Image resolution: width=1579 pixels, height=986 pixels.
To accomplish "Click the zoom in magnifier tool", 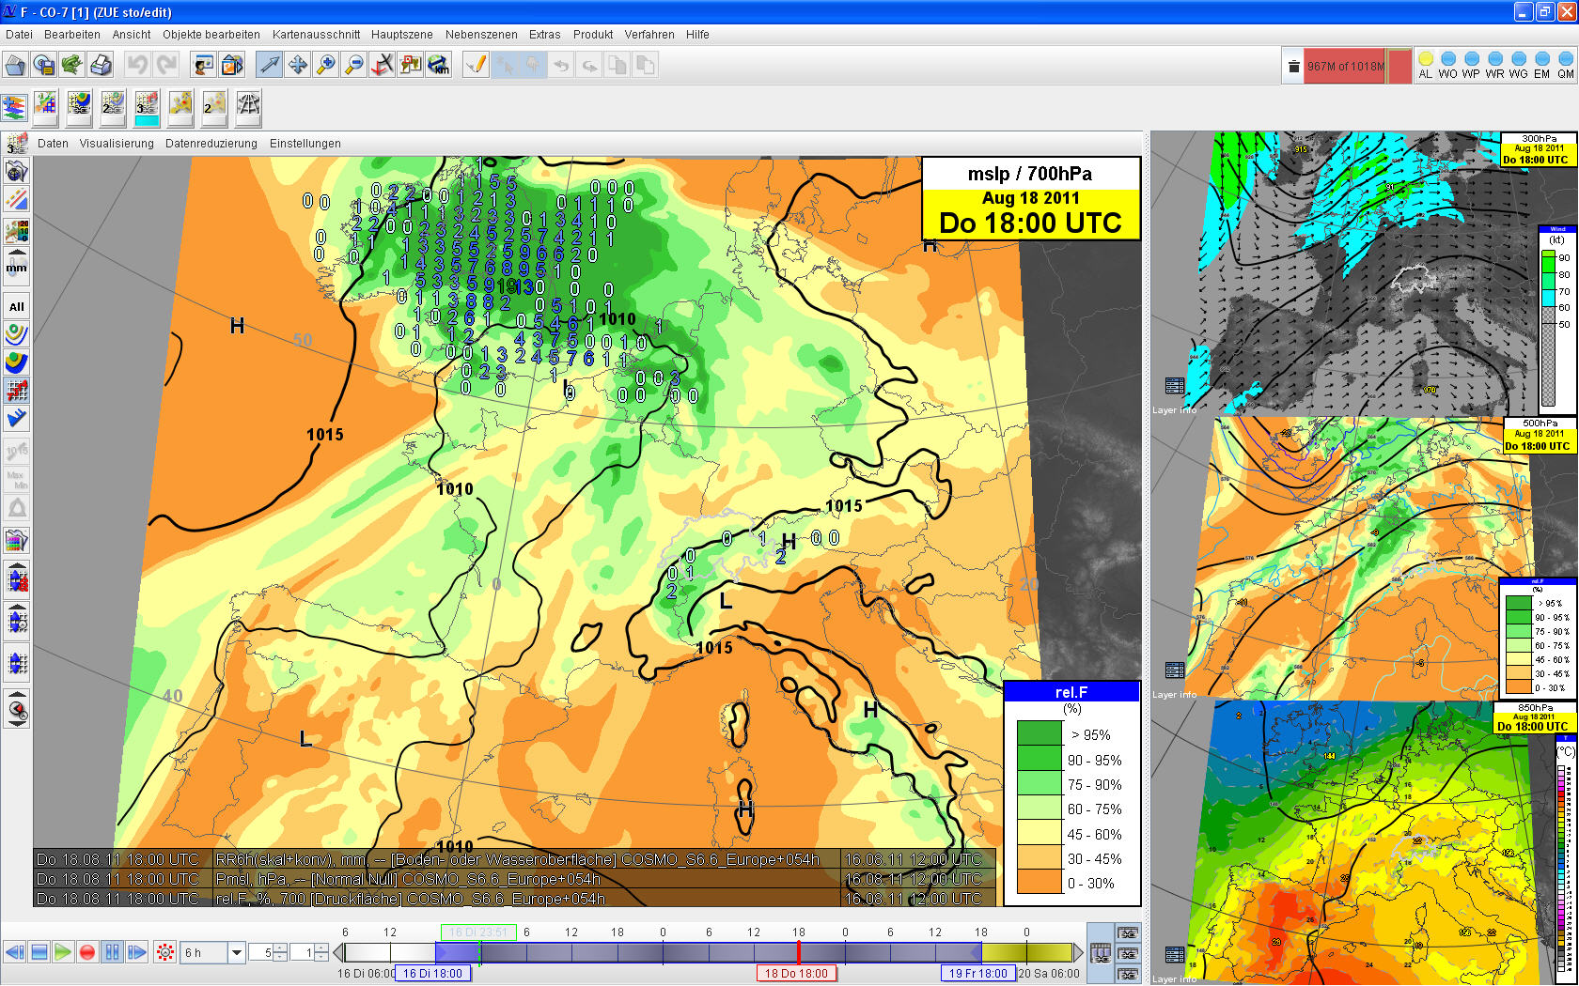I will [x=325, y=65].
